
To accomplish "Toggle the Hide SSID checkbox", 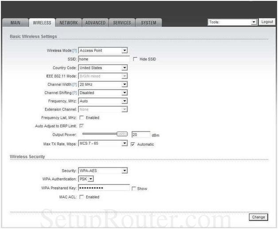I will 135,59.
